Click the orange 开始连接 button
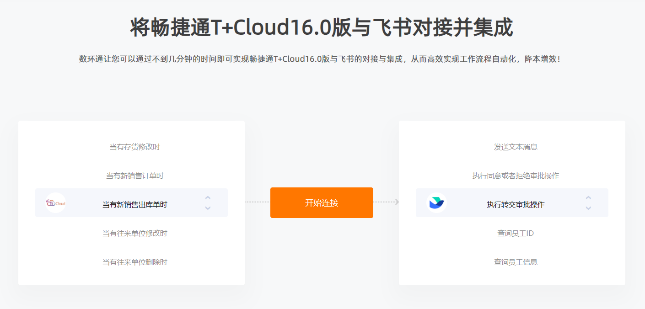645x309 pixels. coord(322,202)
